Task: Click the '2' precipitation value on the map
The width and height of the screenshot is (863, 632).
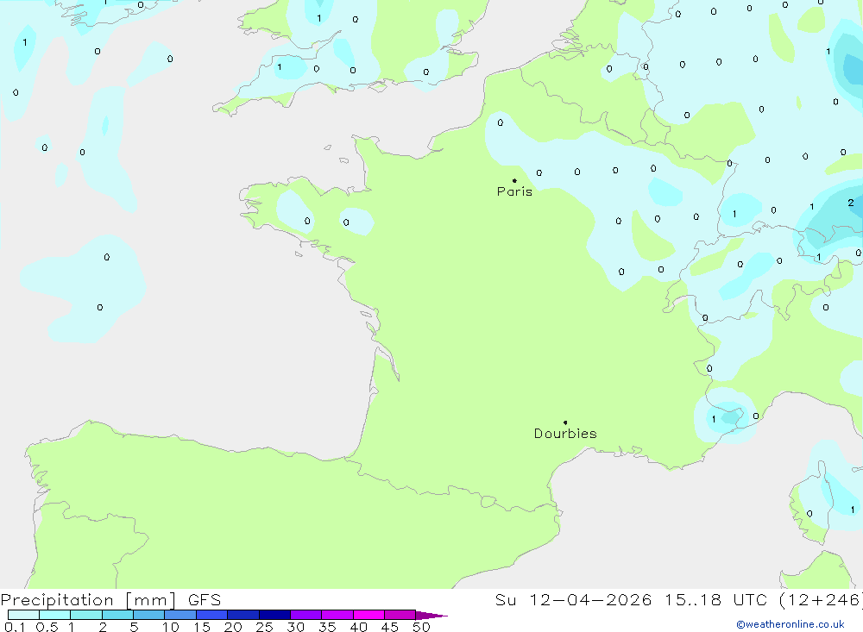Action: pyautogui.click(x=851, y=203)
